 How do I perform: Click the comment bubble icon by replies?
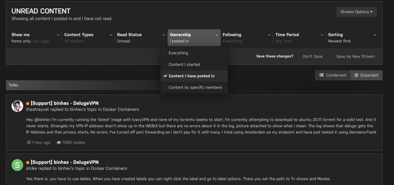coord(59,142)
